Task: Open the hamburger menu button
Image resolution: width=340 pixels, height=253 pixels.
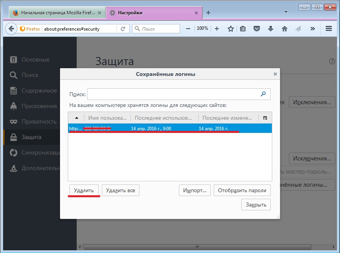Action: pyautogui.click(x=329, y=29)
